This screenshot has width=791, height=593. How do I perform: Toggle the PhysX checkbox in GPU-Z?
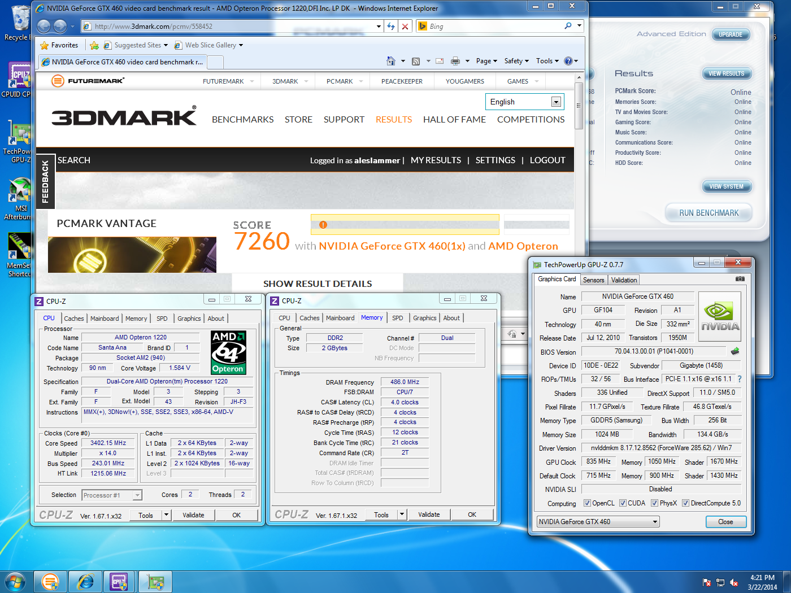654,503
